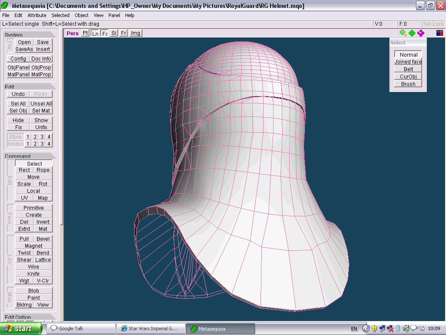The height and width of the screenshot is (335, 446).
Task: Click the SaveAs button
Action: (24, 49)
